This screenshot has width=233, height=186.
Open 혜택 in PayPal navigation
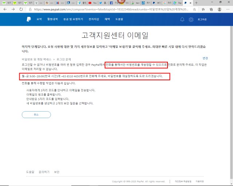pyautogui.click(x=107, y=19)
